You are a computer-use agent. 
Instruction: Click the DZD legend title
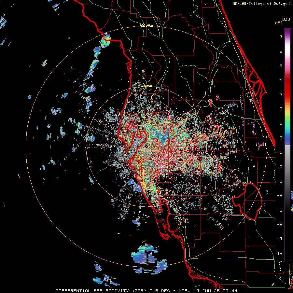point(286,20)
